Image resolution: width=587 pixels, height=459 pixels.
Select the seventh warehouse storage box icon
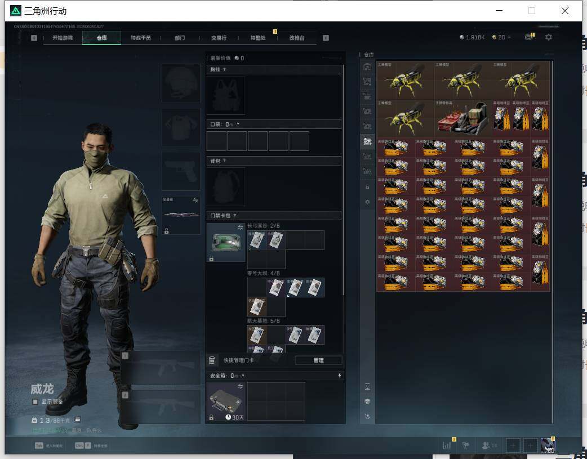pyautogui.click(x=367, y=156)
